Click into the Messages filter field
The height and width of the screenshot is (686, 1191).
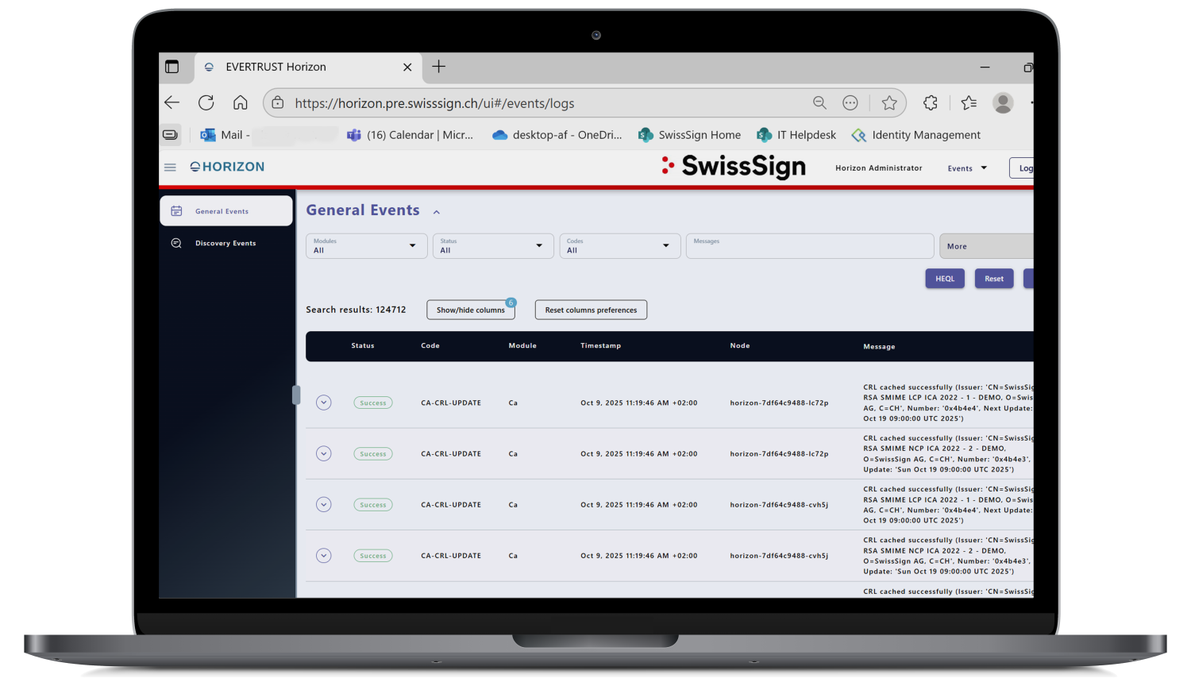pos(809,247)
